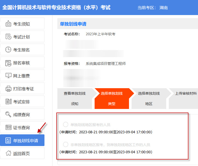Open 报名审核 from the sidebar
This screenshot has width=198, height=166.
click(22, 63)
